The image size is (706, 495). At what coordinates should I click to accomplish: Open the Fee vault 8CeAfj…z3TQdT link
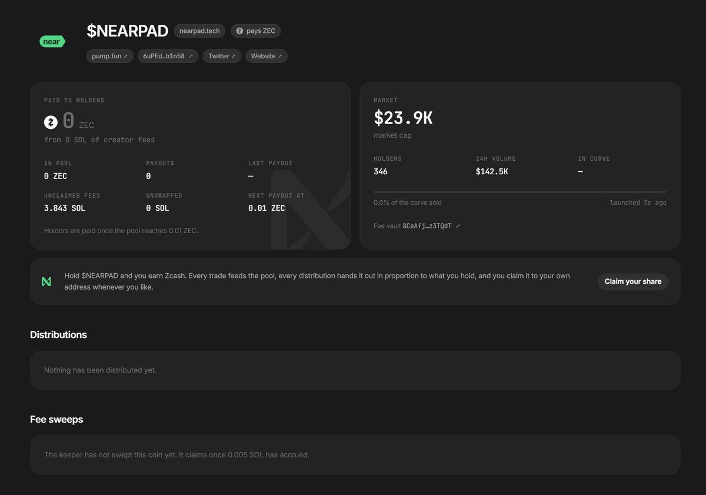coord(417,226)
